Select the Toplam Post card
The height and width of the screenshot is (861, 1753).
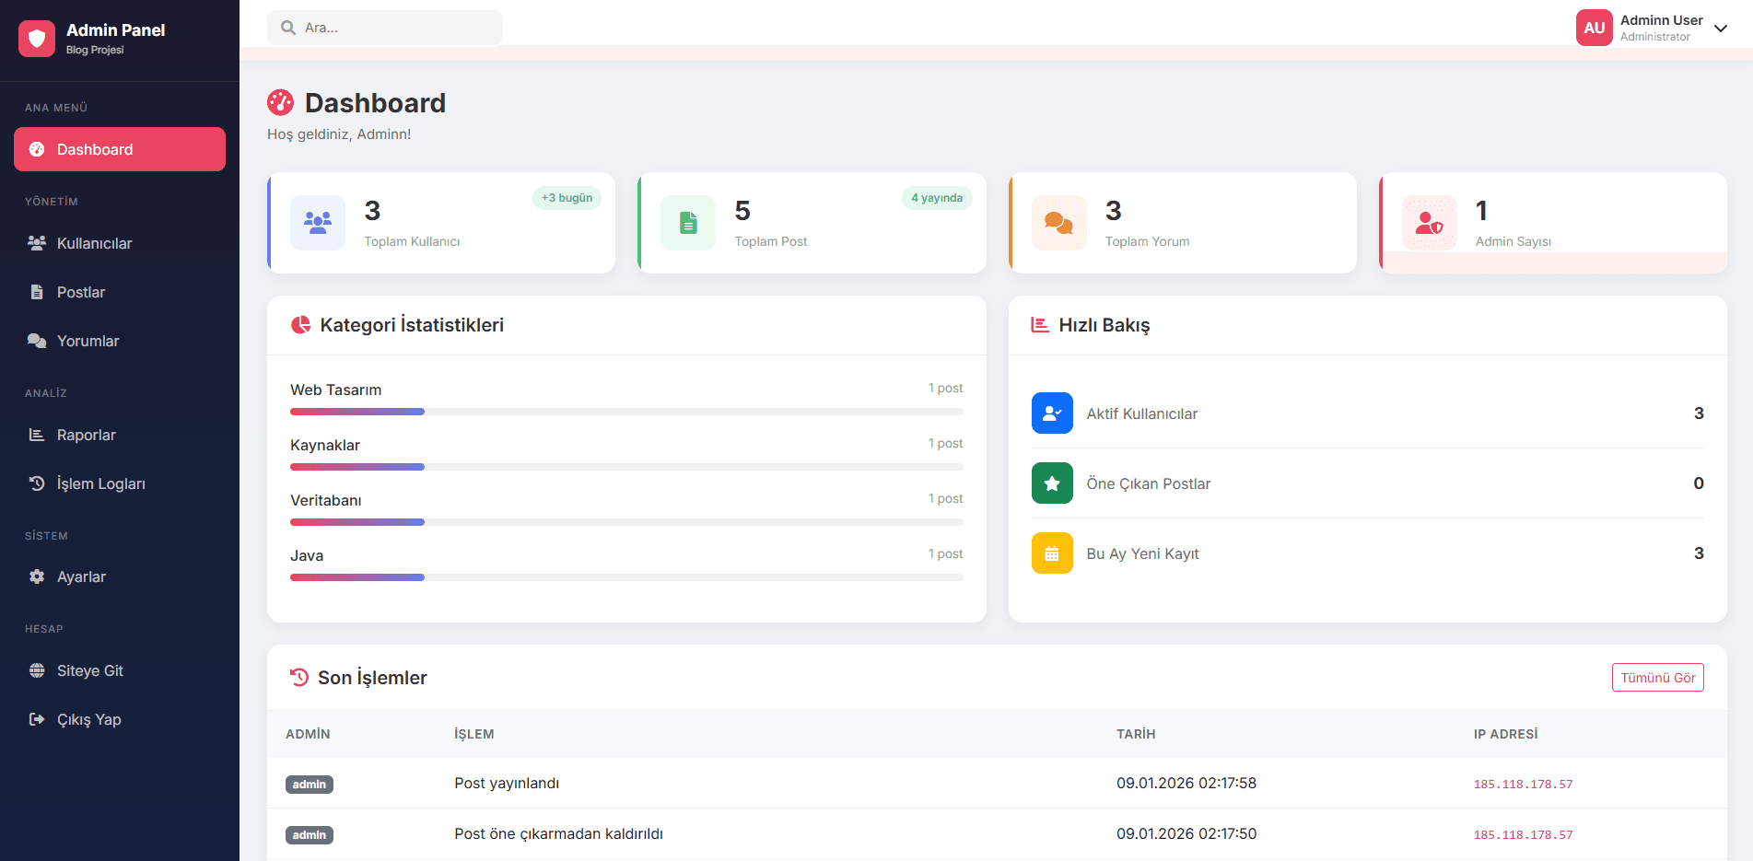click(x=812, y=223)
